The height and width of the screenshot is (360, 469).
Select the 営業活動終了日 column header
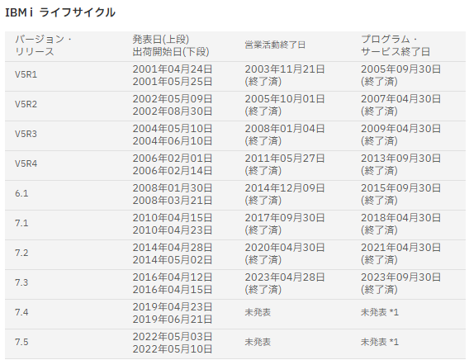[x=275, y=45]
